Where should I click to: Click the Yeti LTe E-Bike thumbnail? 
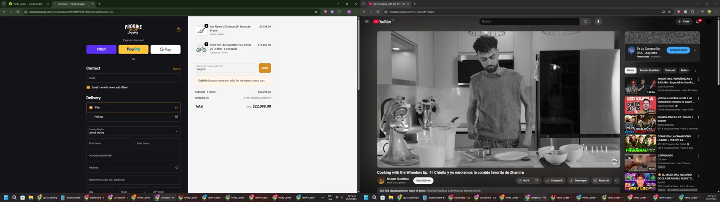201,48
